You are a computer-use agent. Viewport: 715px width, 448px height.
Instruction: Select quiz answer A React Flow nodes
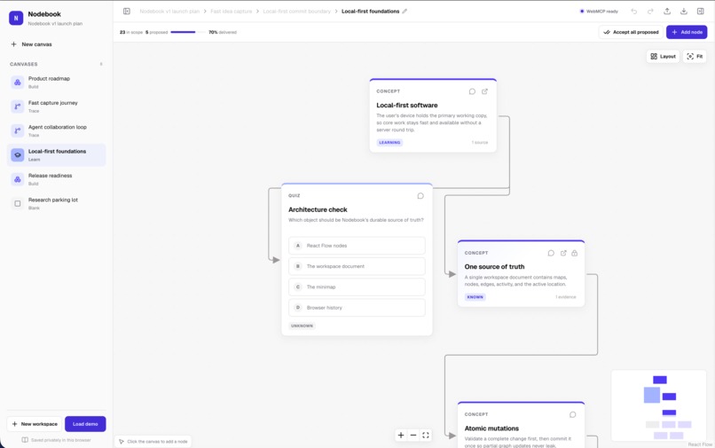pyautogui.click(x=357, y=246)
